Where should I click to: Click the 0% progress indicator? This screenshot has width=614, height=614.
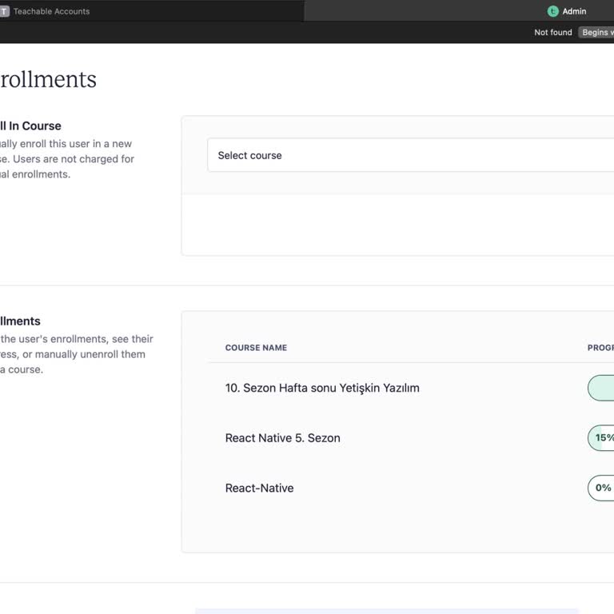pos(602,488)
